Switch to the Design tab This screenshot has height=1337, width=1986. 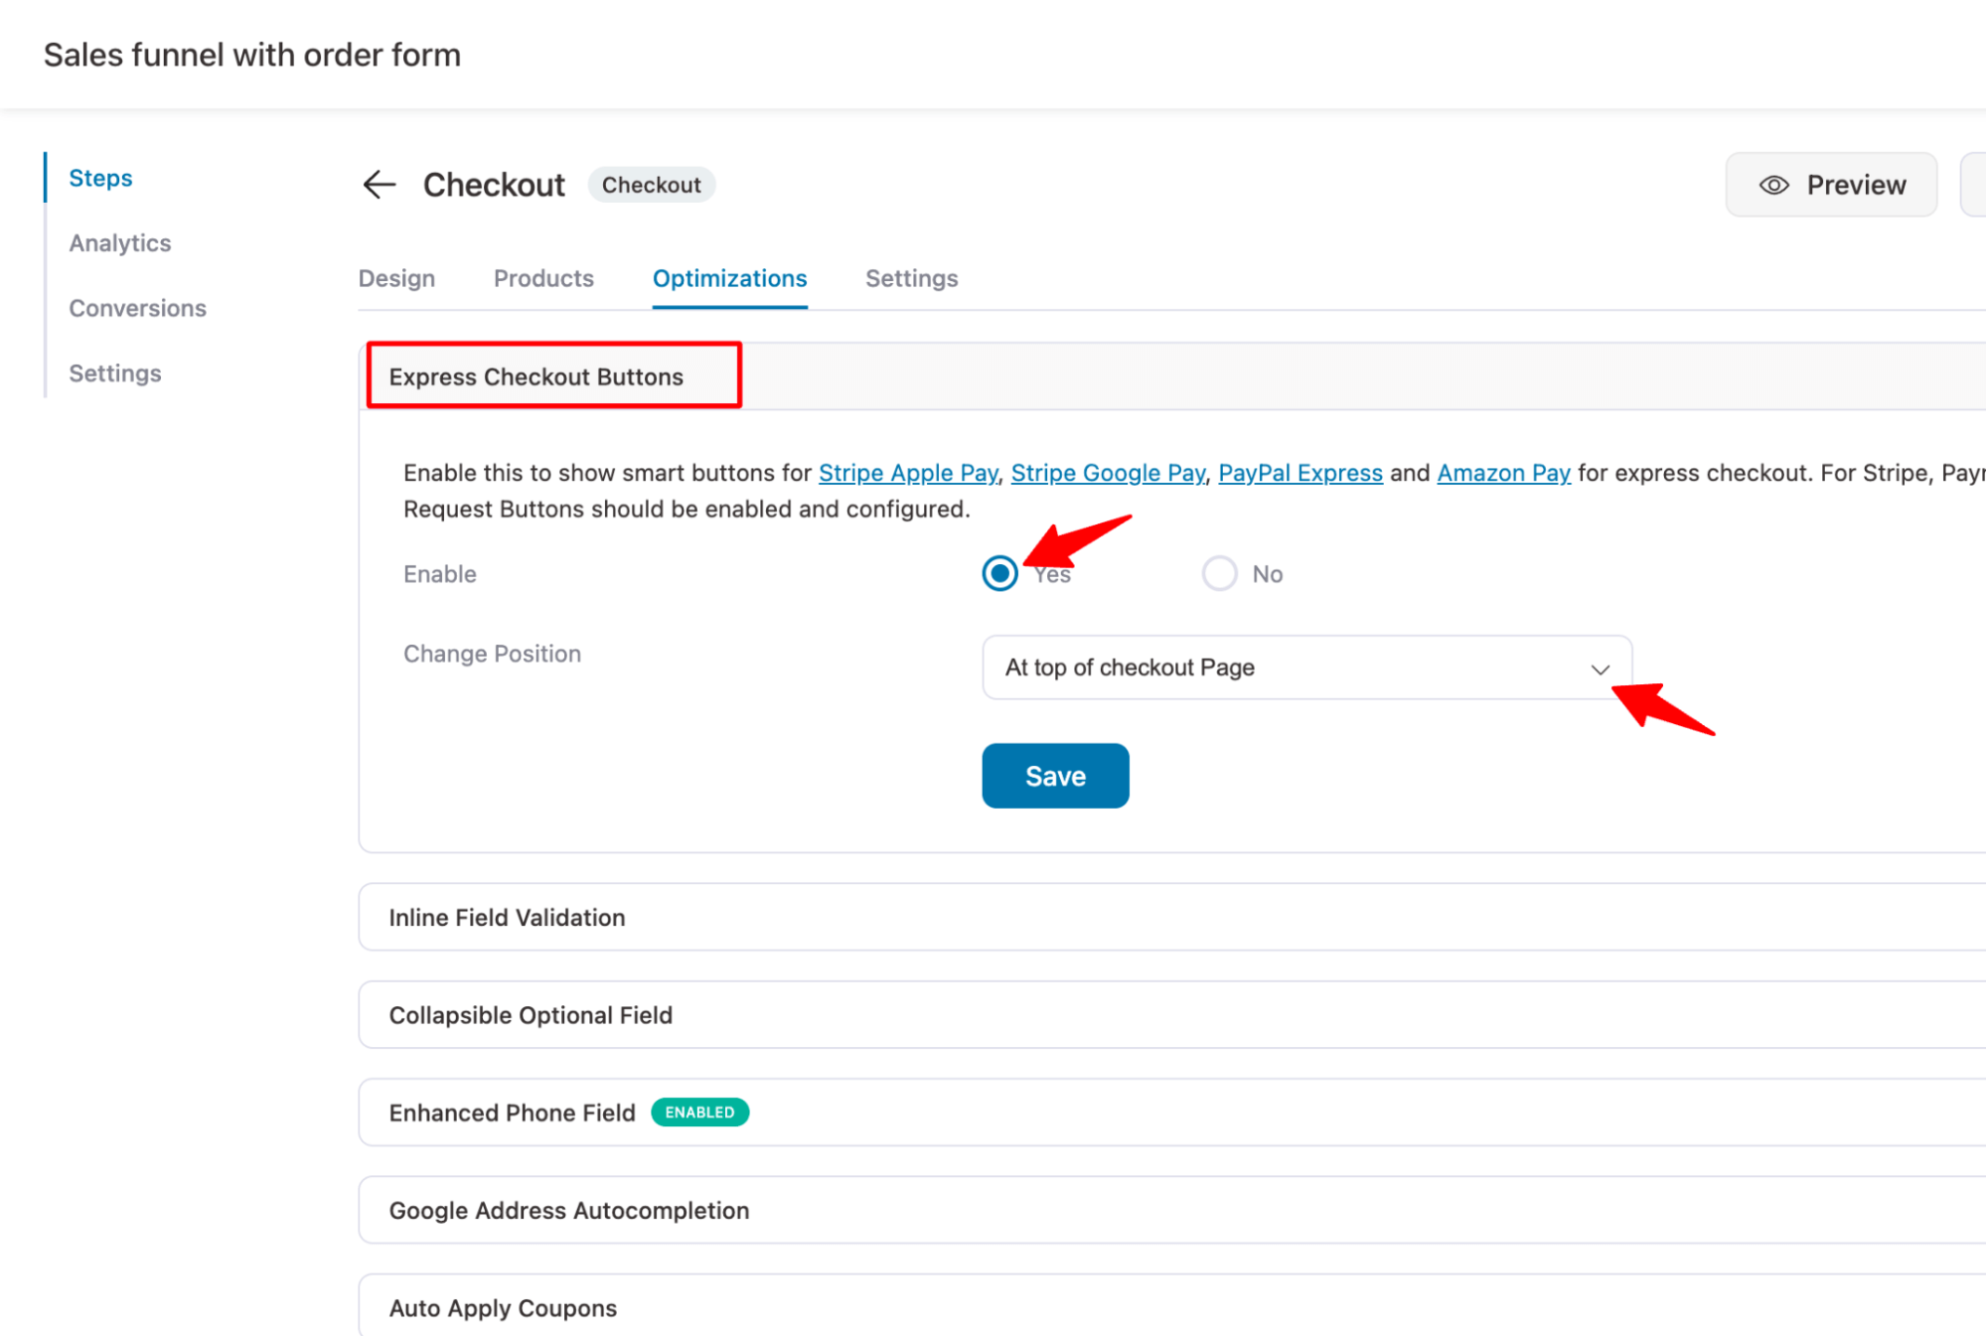[396, 279]
